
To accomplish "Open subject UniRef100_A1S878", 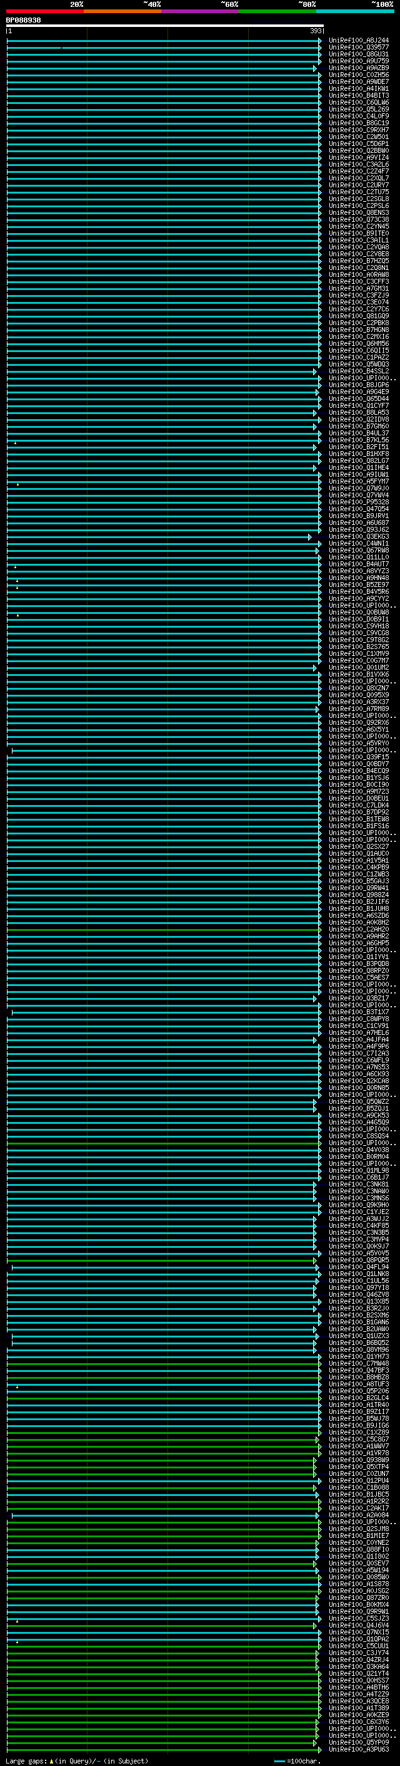I will tap(359, 1584).
